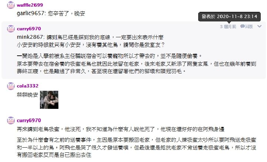Click the comment line starting 再來講到老鳥吸蜜
267x162 pixels.
(x=121, y=129)
